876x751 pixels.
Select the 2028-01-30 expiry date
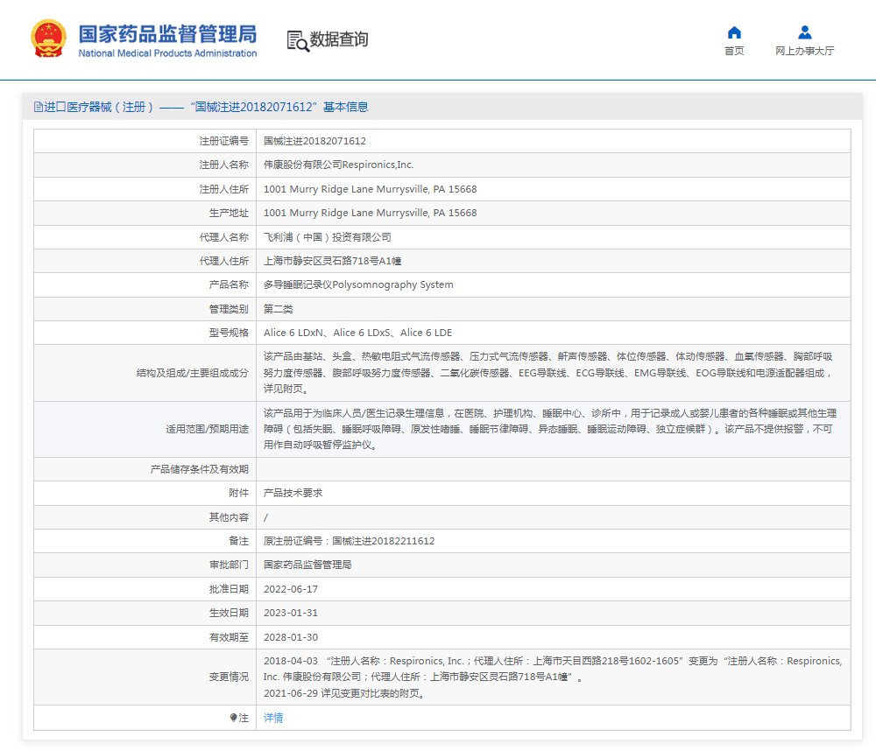point(291,637)
